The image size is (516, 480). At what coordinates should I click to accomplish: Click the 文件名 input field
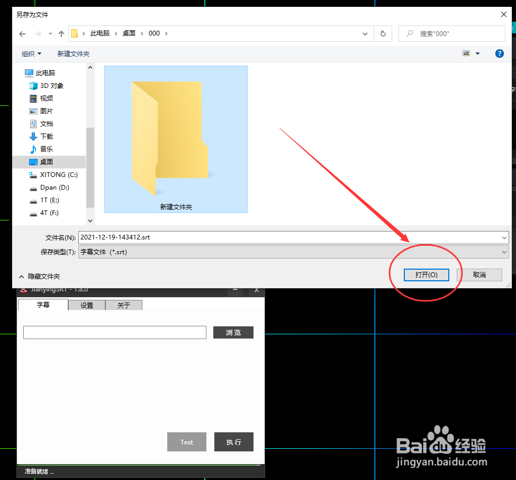(289, 237)
